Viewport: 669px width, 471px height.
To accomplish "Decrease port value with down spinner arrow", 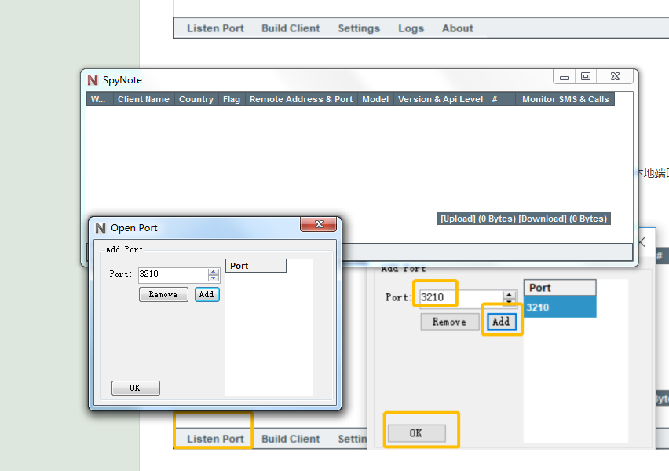I will pos(214,278).
